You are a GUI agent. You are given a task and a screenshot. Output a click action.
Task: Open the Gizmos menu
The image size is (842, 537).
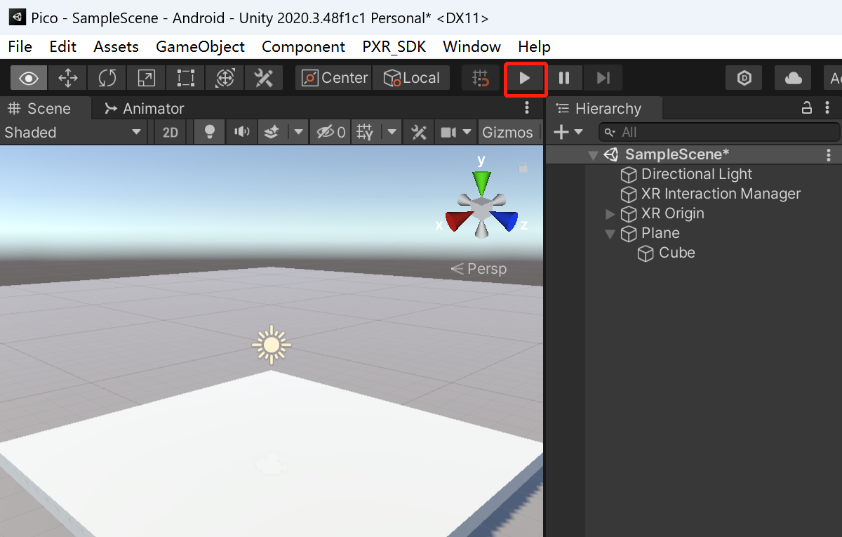507,132
